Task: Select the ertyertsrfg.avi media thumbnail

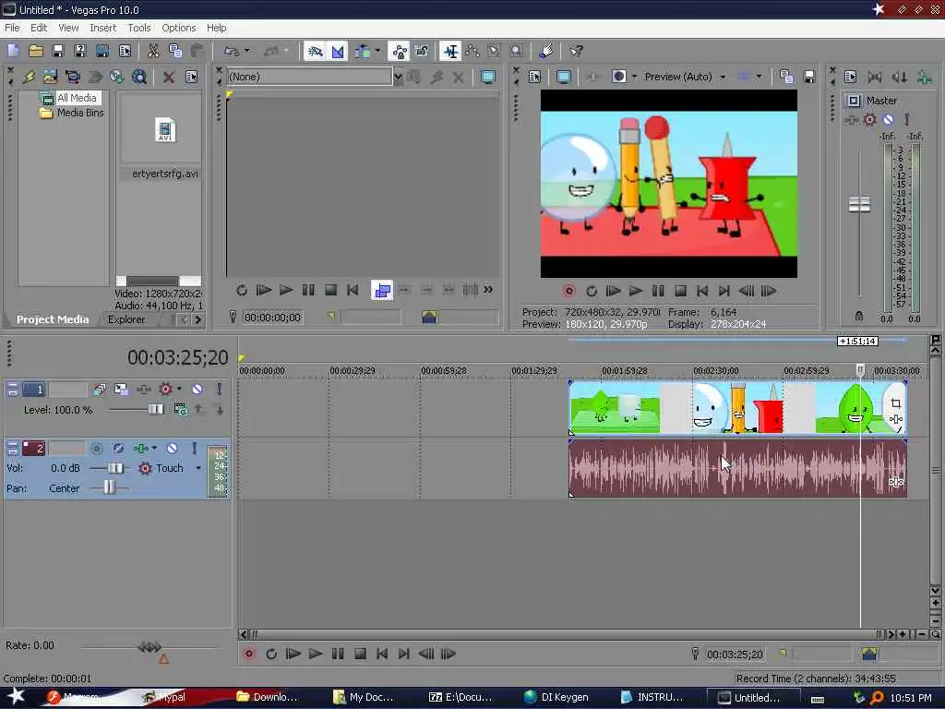Action: [164, 129]
